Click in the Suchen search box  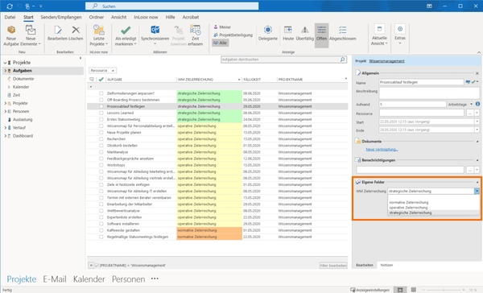coord(172,6)
